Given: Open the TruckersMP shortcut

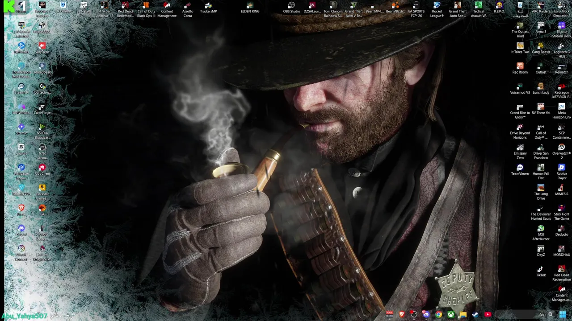Looking at the screenshot, I should 208,7.
